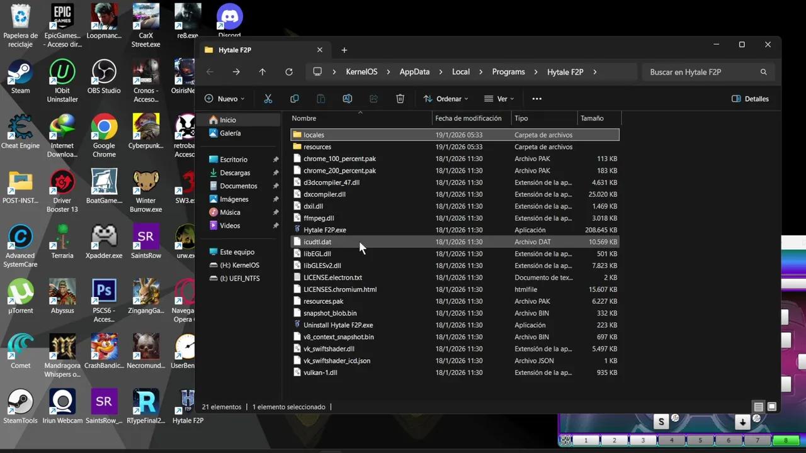Click the Programs breadcrumb in address bar
The image size is (806, 453).
tap(508, 72)
